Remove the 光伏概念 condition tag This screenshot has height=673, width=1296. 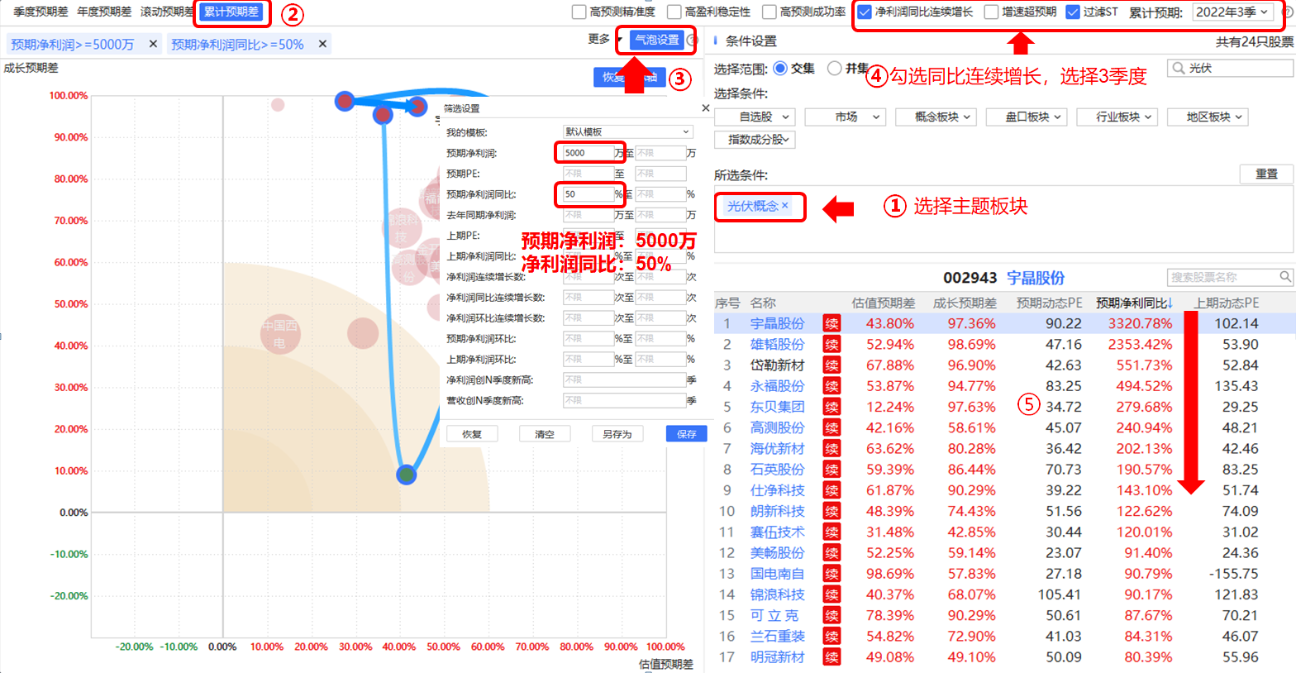tap(785, 206)
